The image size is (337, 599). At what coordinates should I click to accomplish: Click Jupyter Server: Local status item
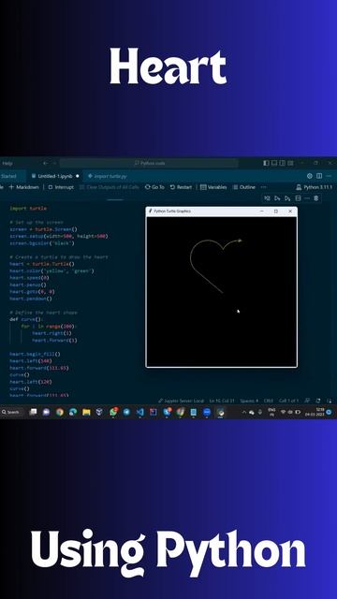[x=182, y=401]
